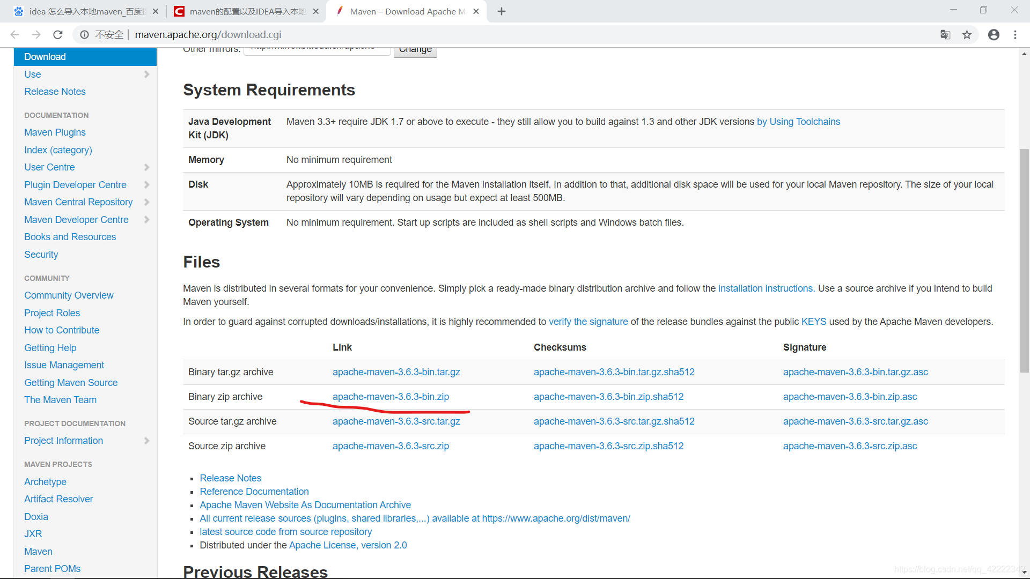Open Security sidebar link
The image size is (1030, 579).
coord(41,255)
